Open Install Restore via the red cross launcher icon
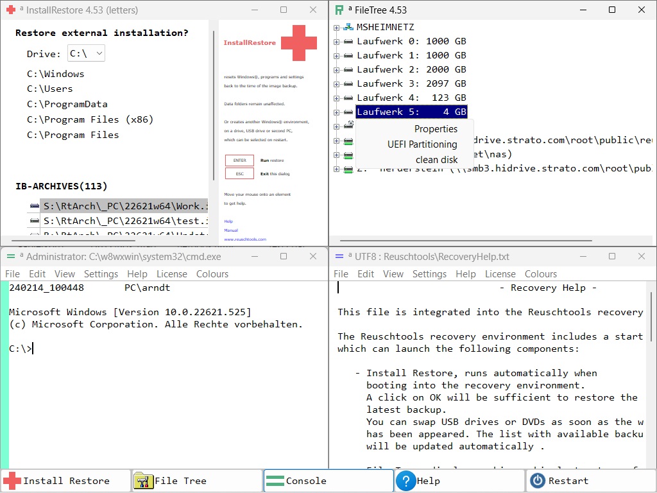 (x=12, y=481)
